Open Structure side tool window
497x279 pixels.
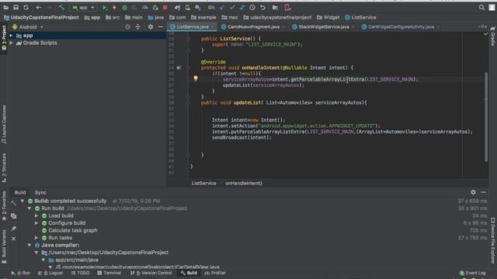(4, 167)
